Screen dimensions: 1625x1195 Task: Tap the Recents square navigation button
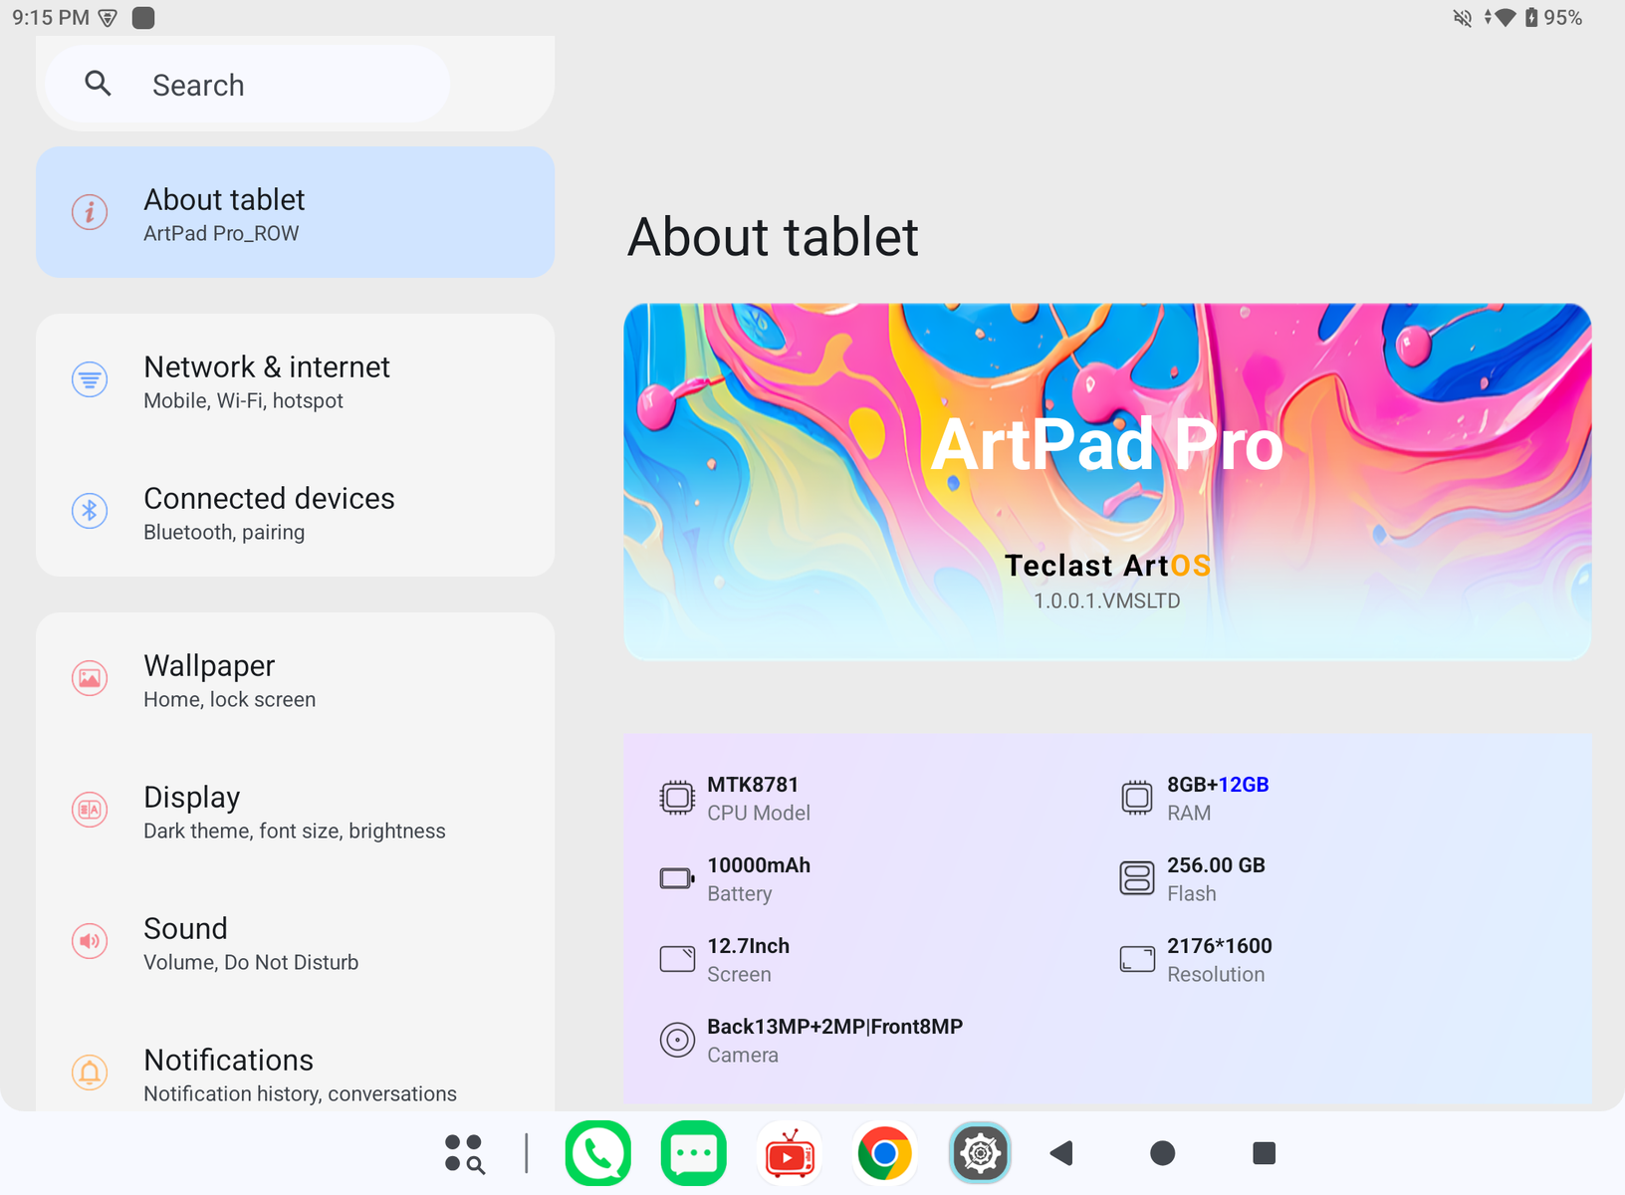[x=1264, y=1153]
